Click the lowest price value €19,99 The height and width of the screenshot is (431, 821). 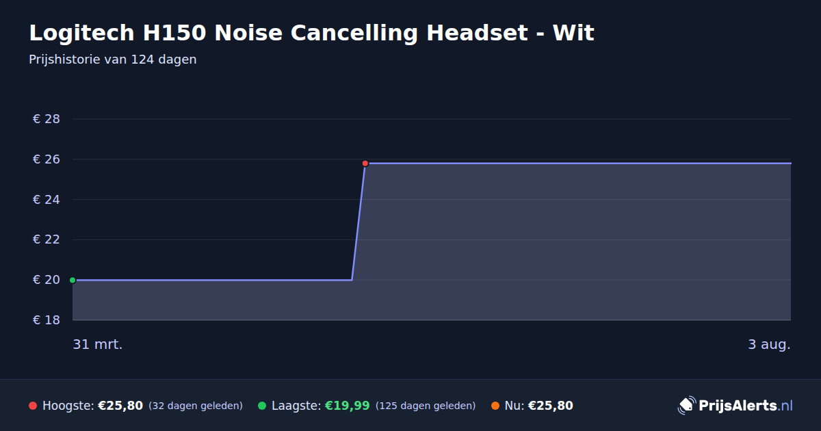pos(347,406)
